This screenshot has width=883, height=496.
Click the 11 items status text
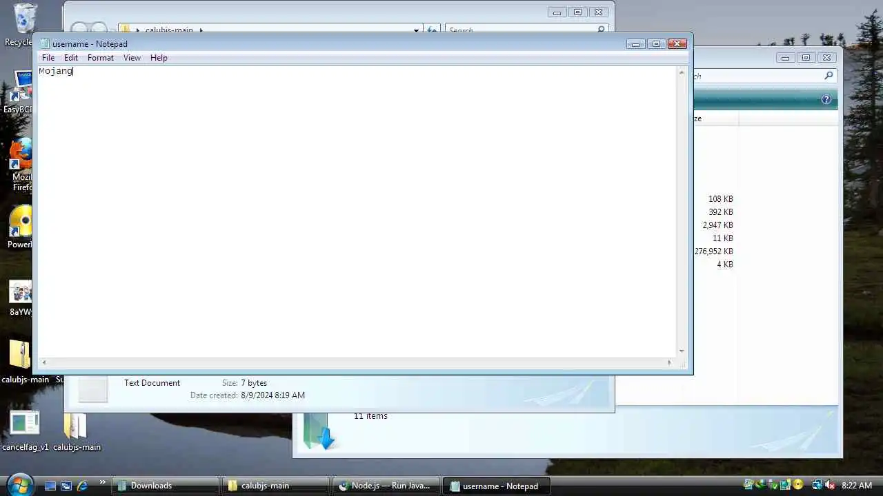click(x=370, y=416)
